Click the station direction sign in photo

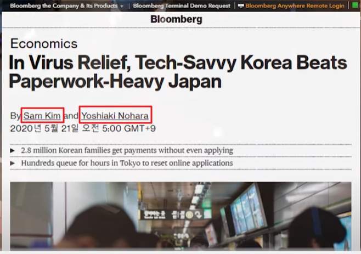point(176,215)
